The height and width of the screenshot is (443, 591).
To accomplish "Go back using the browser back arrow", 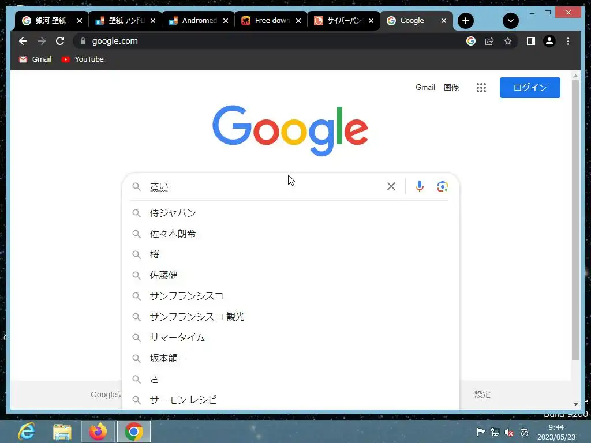I will point(23,41).
